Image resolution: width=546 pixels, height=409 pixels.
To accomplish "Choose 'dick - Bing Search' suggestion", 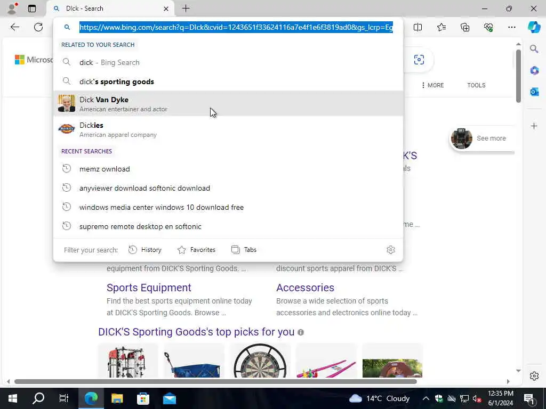I will pos(228,62).
